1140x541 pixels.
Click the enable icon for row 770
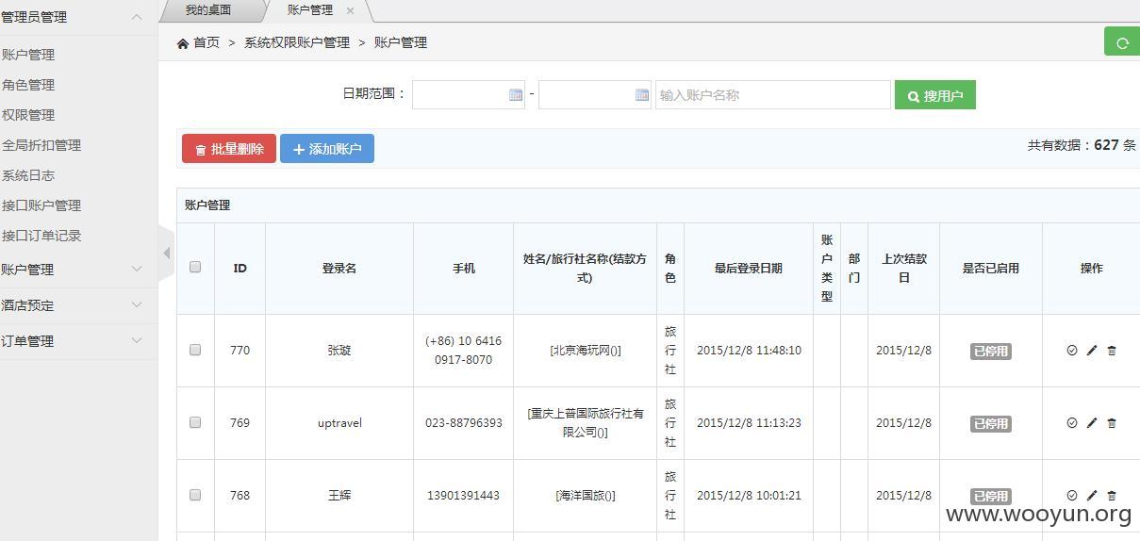pos(1072,351)
